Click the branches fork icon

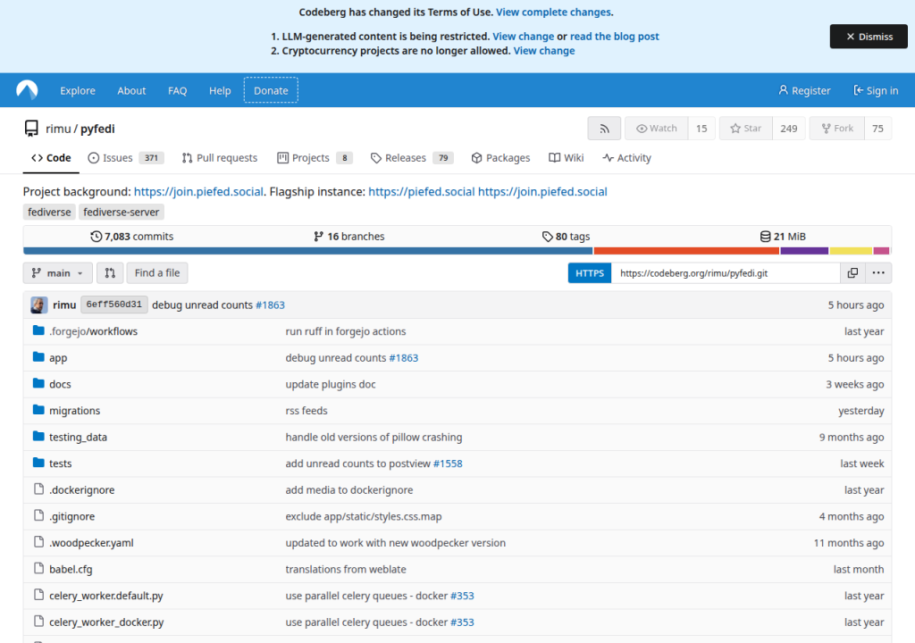click(318, 237)
